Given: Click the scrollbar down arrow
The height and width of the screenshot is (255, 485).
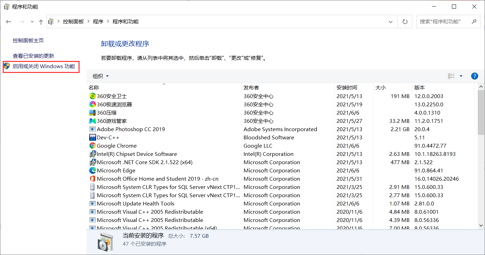Looking at the screenshot, I should pos(481,225).
